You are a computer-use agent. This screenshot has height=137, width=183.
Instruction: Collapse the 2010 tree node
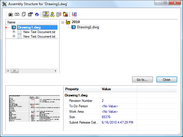pos(63,22)
